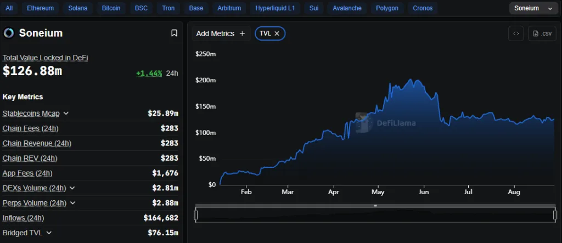This screenshot has height=243, width=562.
Task: Click the $126.88m TVL figure
Action: pos(32,71)
